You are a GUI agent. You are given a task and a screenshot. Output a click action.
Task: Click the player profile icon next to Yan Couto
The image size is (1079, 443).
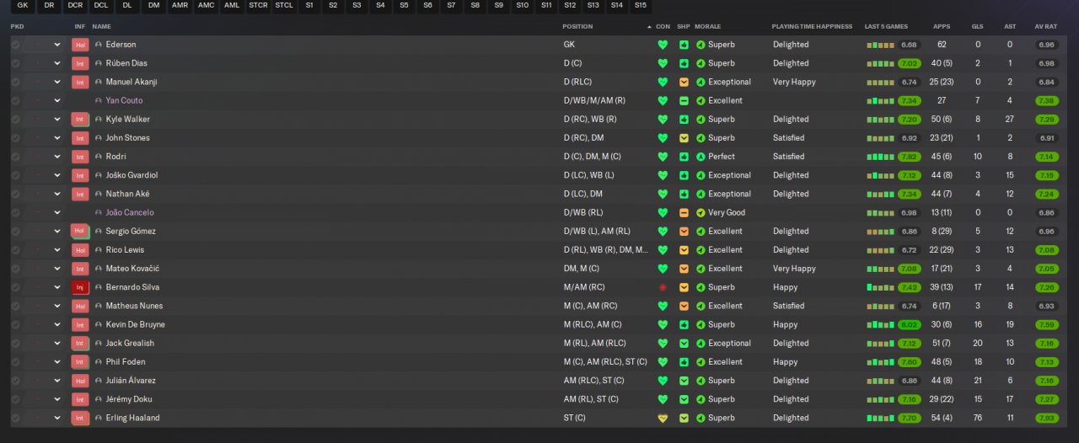(x=99, y=101)
